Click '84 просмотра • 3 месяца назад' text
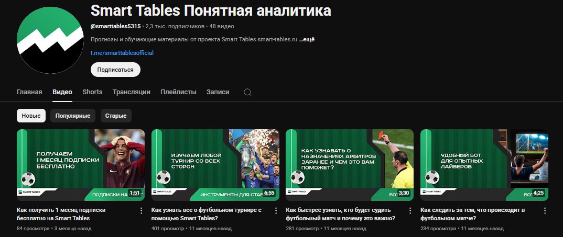563x237 pixels. 54,229
